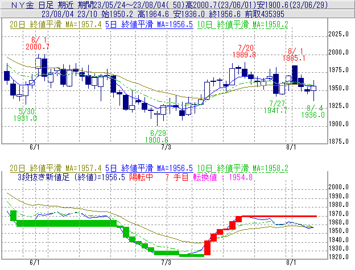Click the 7/20 1989.8 high price label
Viewport: 355px width, 270px height.
coord(244,51)
